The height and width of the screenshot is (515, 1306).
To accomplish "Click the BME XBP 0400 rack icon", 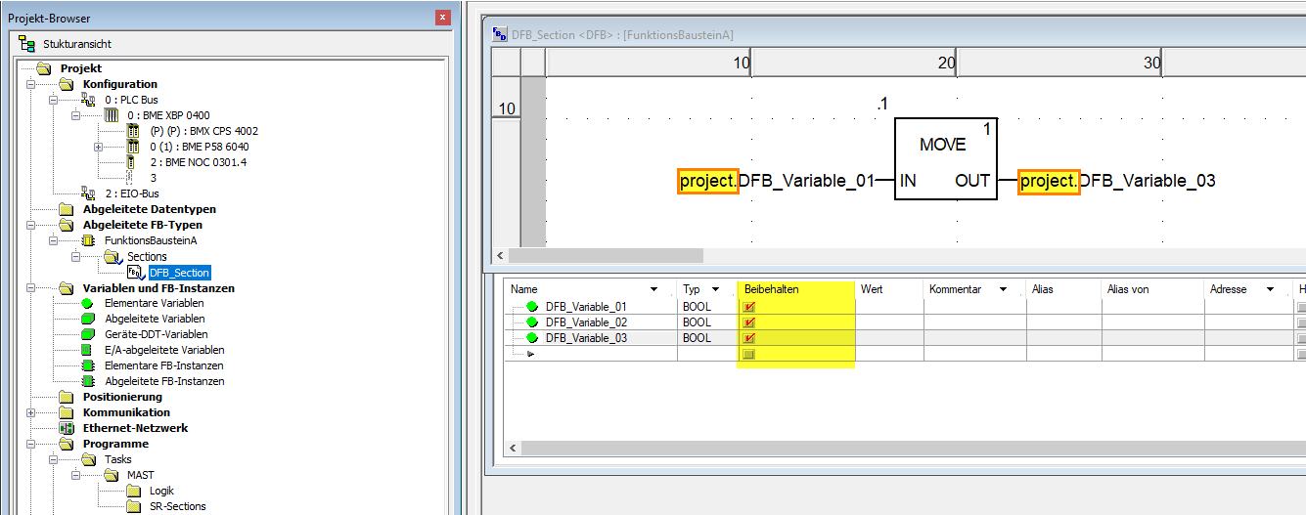I will [x=111, y=115].
